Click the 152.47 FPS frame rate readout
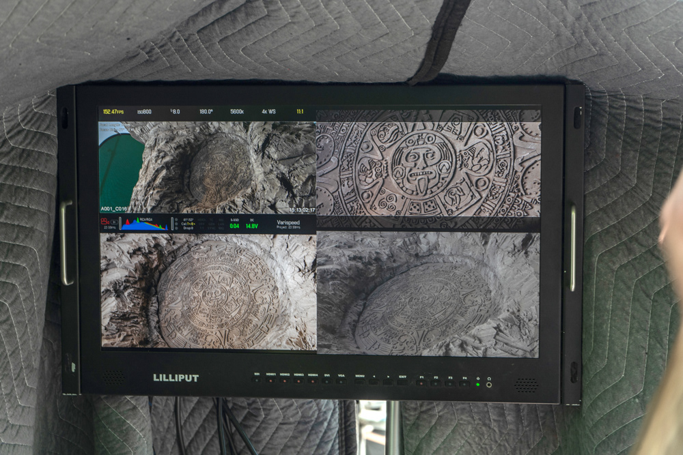 113,112
